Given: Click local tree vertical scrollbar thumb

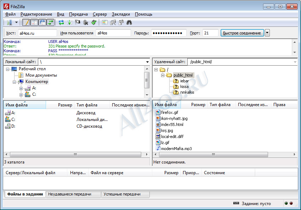Looking at the screenshot, I should tap(147, 80).
